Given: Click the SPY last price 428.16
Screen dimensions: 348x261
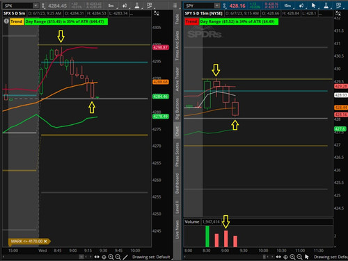Looking at the screenshot, I should tap(237, 6).
